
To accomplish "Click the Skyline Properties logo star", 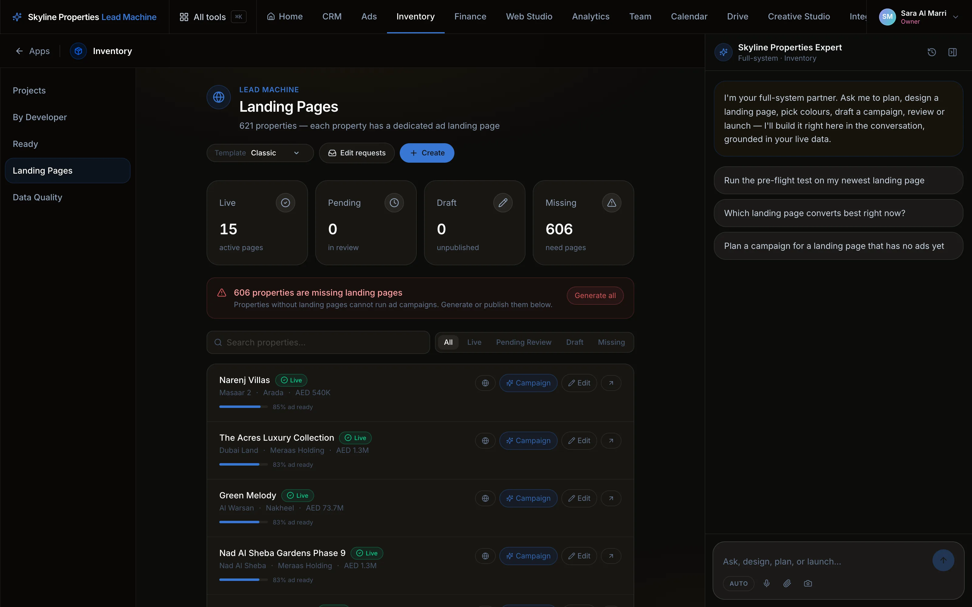I will 17,17.
